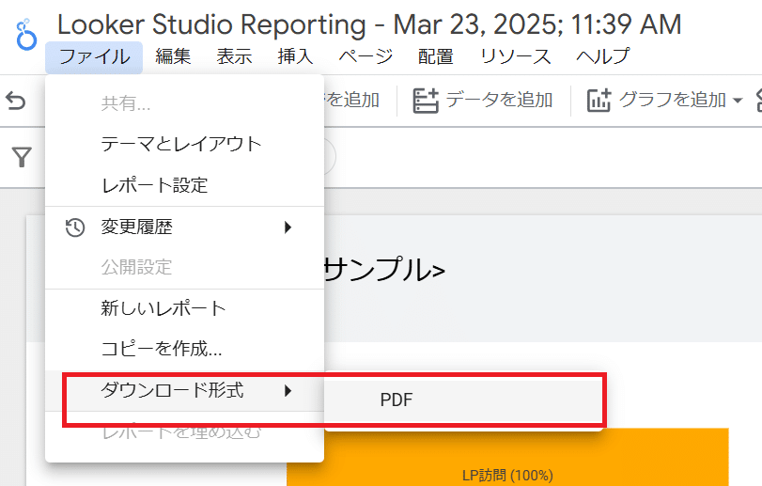762x486 pixels.
Task: Click the 公開設定 menu entry
Action: [185, 267]
